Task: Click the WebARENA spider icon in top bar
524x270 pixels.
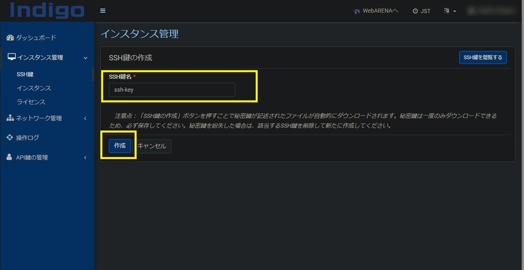Action: pyautogui.click(x=356, y=11)
